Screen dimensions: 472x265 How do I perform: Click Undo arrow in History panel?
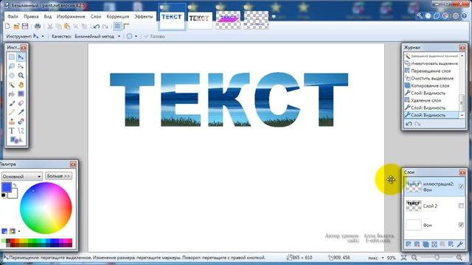tap(409, 124)
